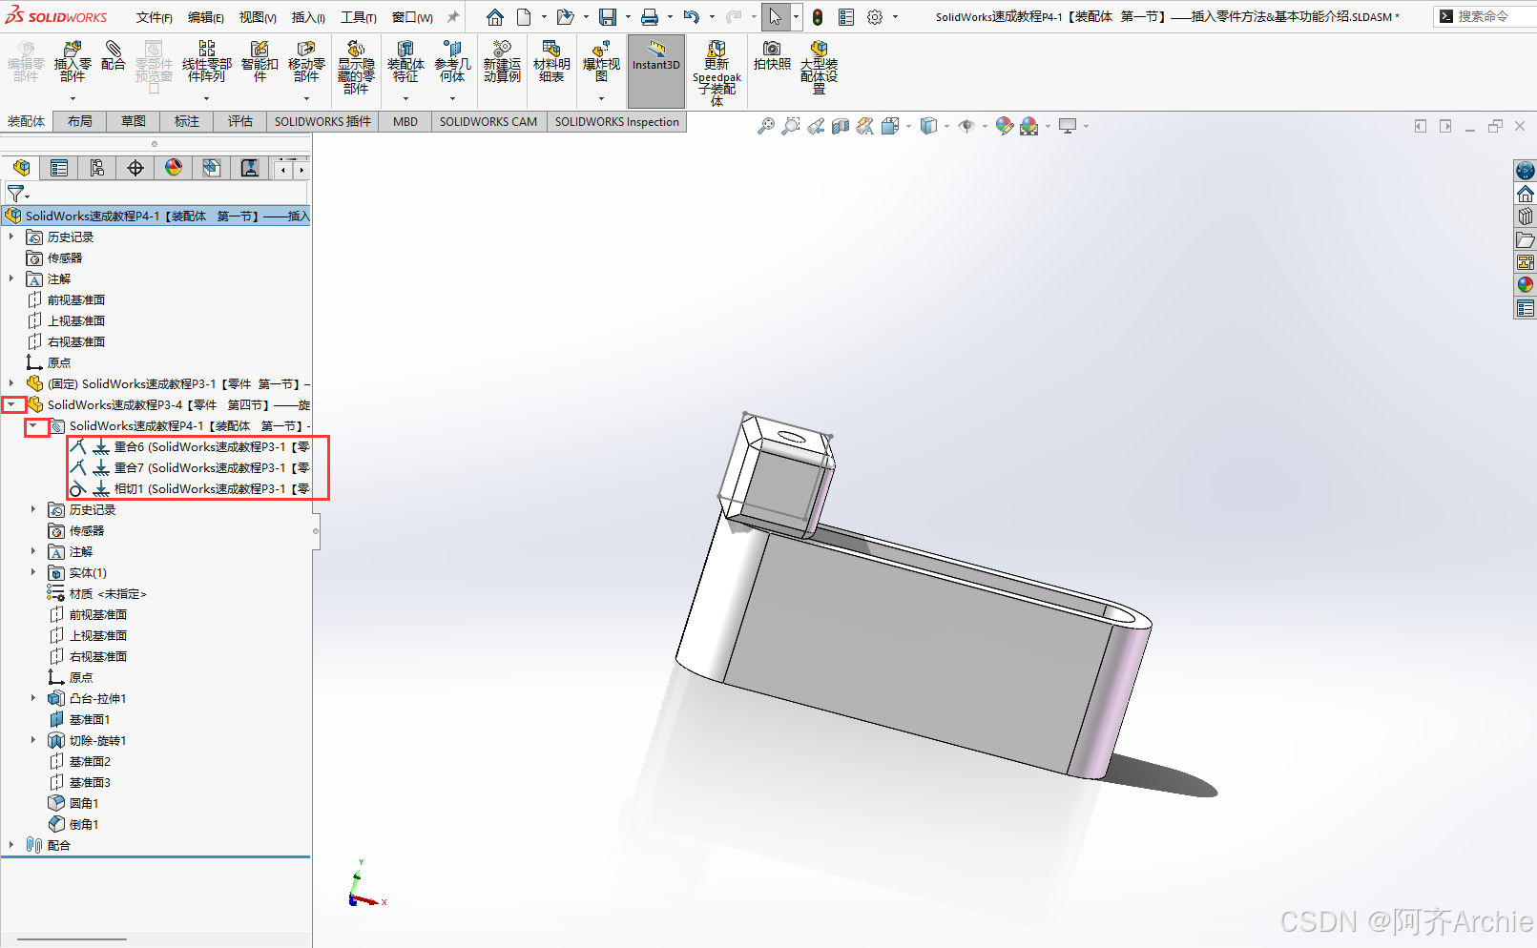Select 材质 <未指定> item

[97, 593]
